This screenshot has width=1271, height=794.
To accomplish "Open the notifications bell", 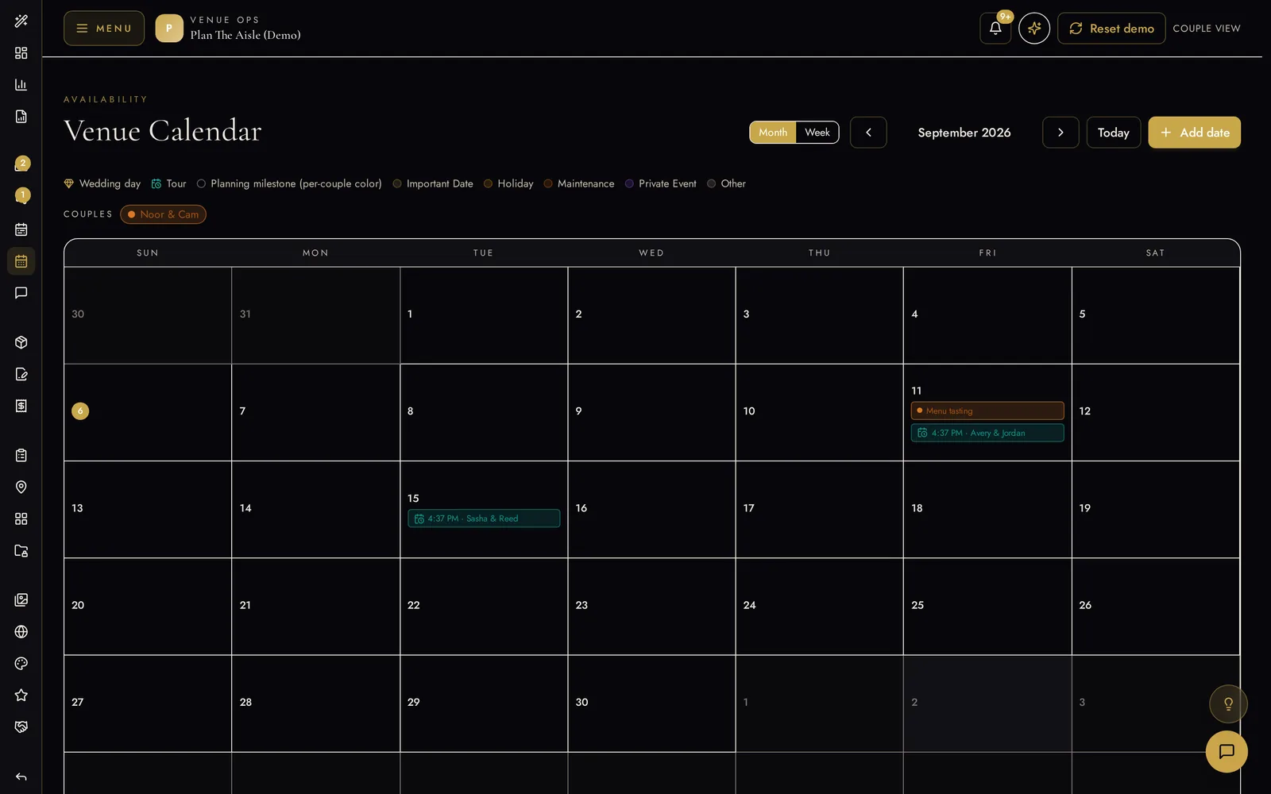I will point(995,28).
